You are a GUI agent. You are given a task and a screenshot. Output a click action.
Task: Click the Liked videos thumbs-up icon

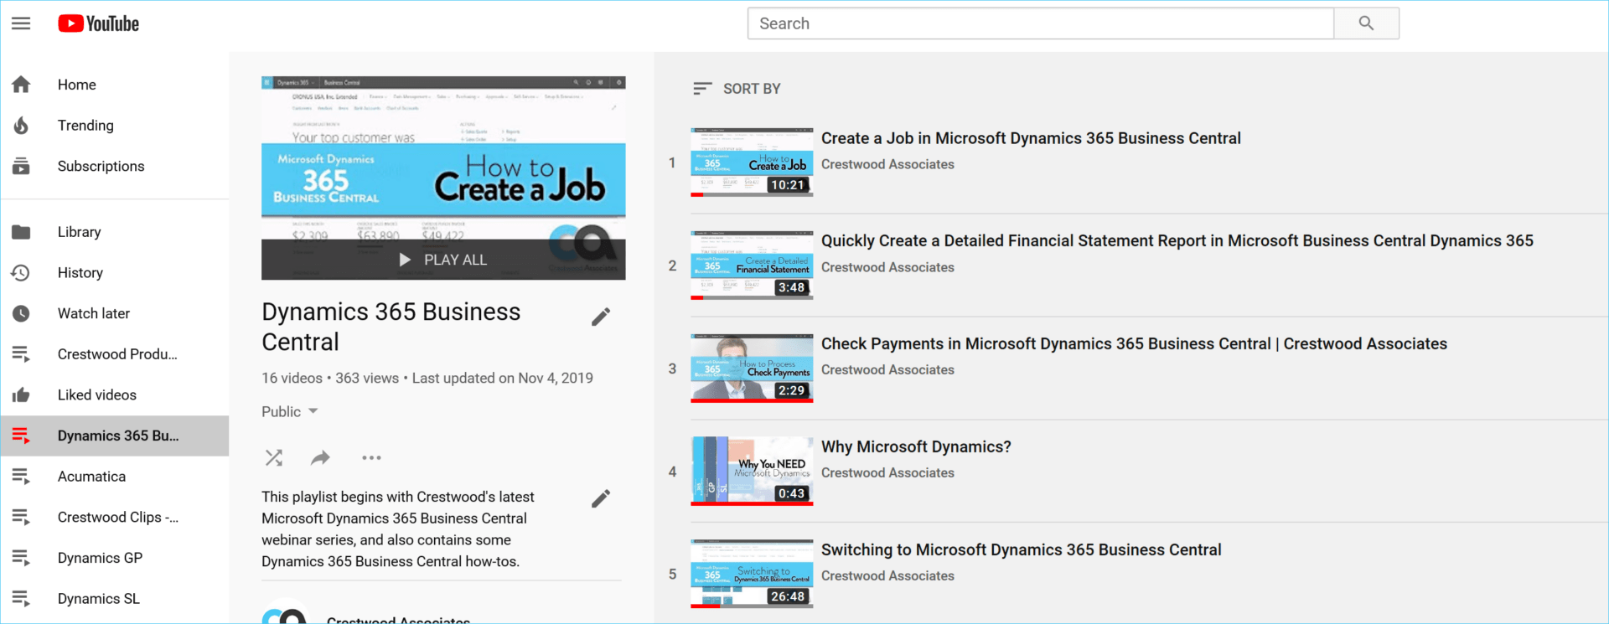coord(21,395)
